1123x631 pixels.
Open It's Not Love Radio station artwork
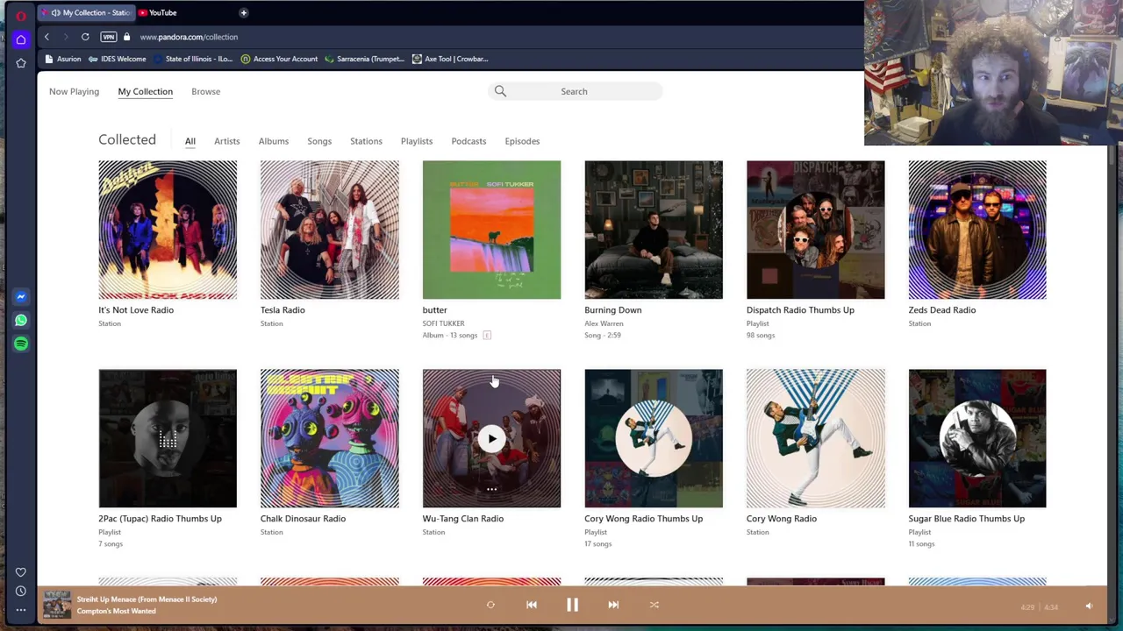168,230
